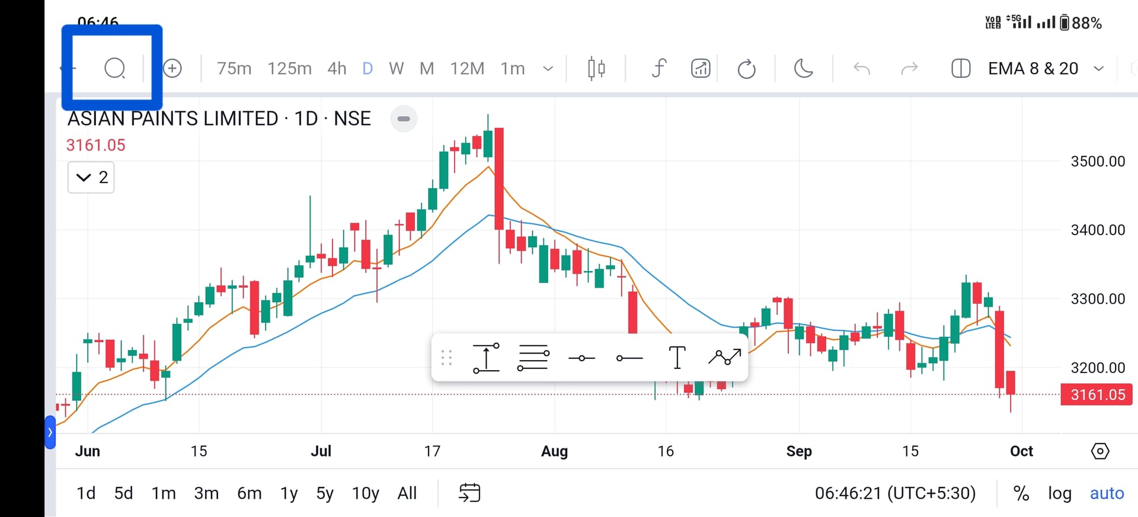Select the horizontal line tool
The height and width of the screenshot is (517, 1138).
[581, 358]
